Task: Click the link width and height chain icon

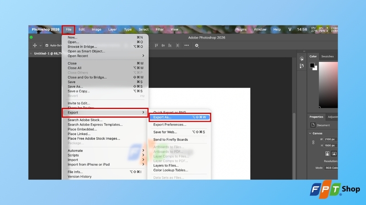Action: [313, 142]
